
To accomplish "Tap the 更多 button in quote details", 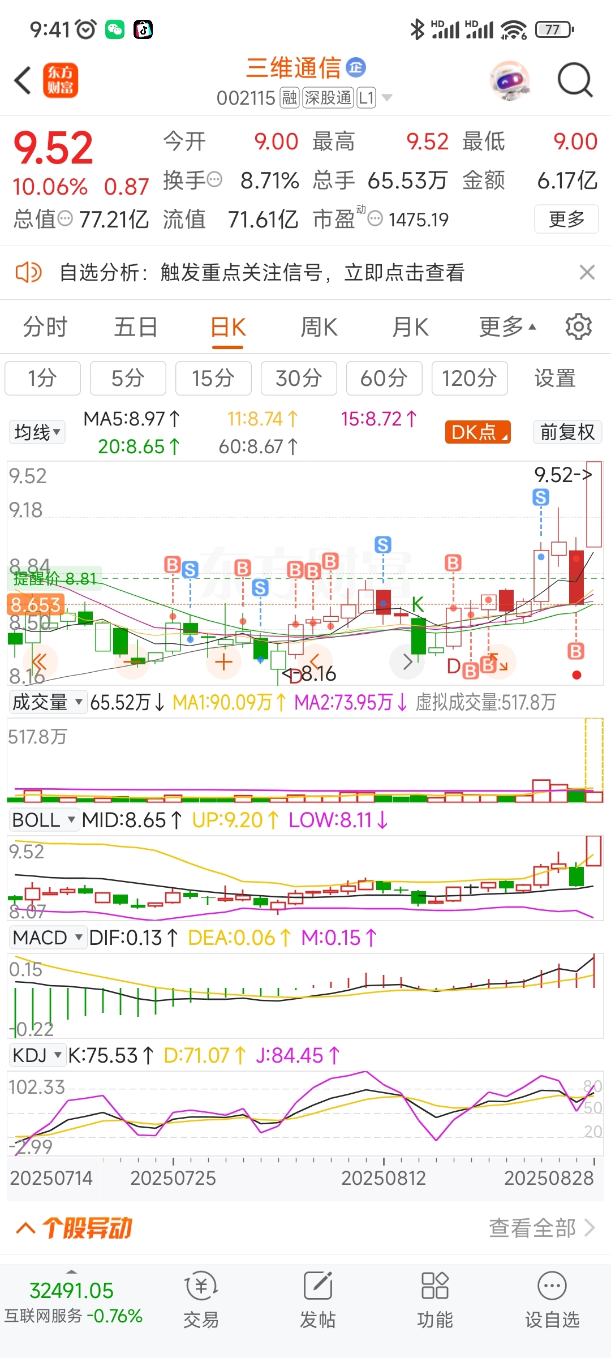I will (x=566, y=219).
